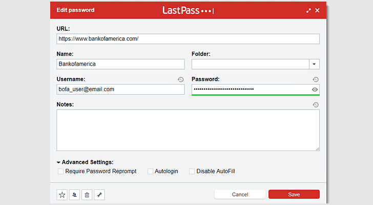373x205 pixels.
Task: Click the Edit password title text
Action: [75, 10]
